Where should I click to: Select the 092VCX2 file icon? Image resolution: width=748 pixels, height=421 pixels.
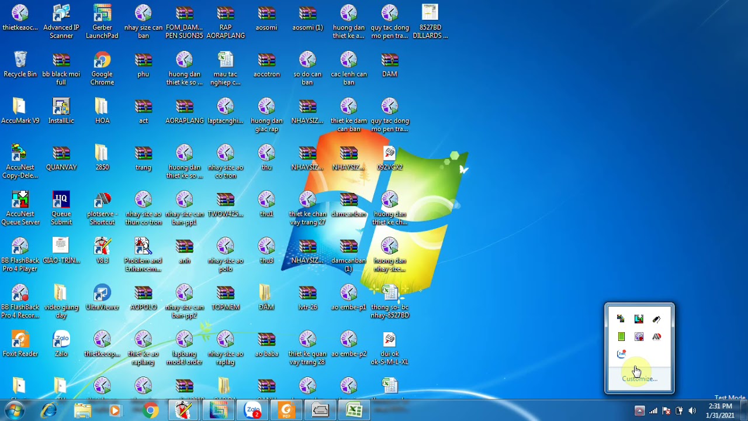[390, 158]
